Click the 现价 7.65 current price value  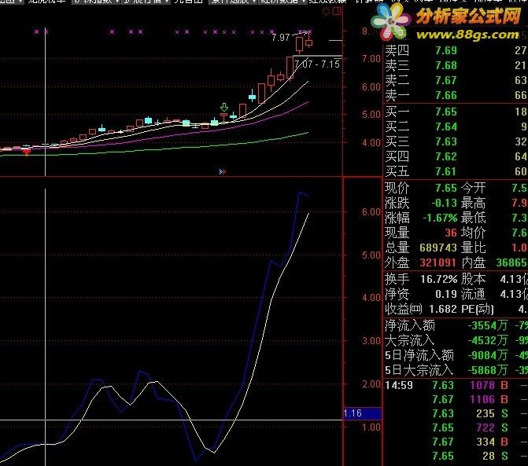(x=446, y=188)
